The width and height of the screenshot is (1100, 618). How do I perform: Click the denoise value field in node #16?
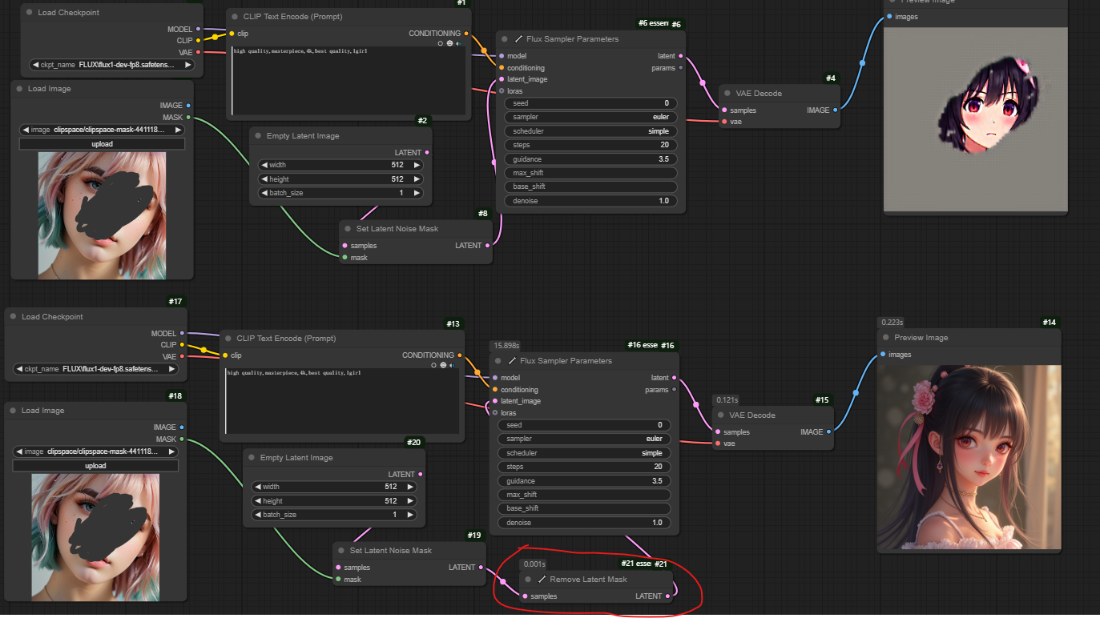tap(583, 523)
